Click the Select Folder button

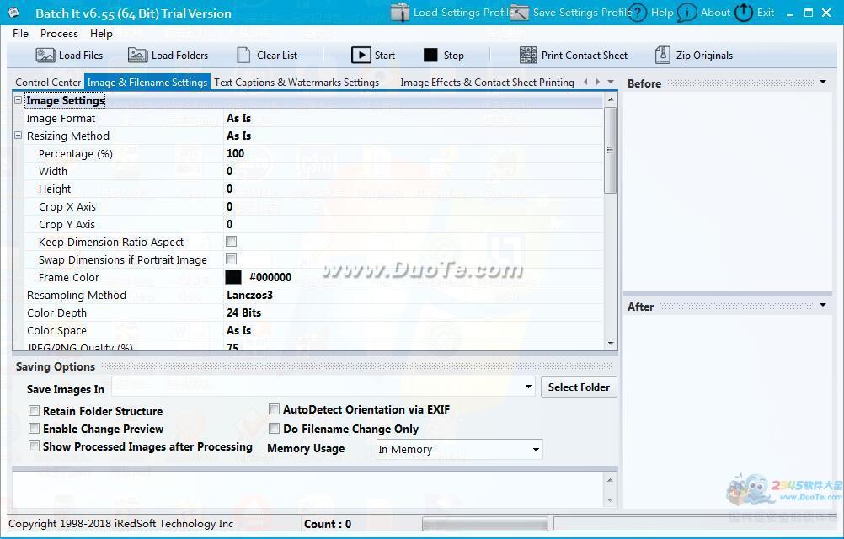tap(579, 387)
